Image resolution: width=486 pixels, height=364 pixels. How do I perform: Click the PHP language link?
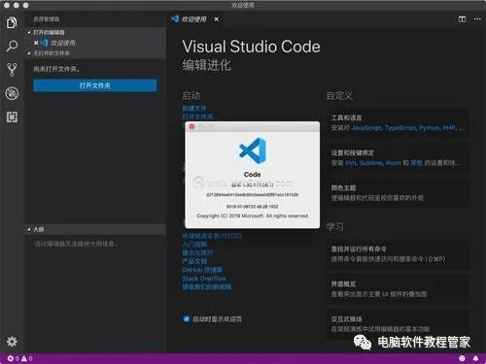coord(449,128)
